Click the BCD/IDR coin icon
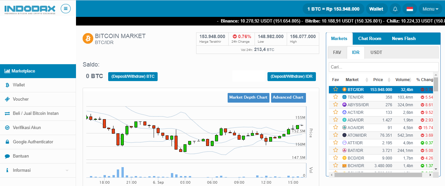The height and width of the screenshot is (186, 445). [344, 158]
